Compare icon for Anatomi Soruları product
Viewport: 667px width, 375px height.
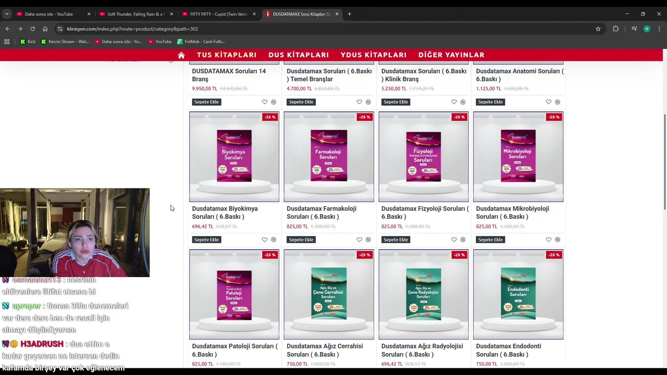click(x=558, y=102)
